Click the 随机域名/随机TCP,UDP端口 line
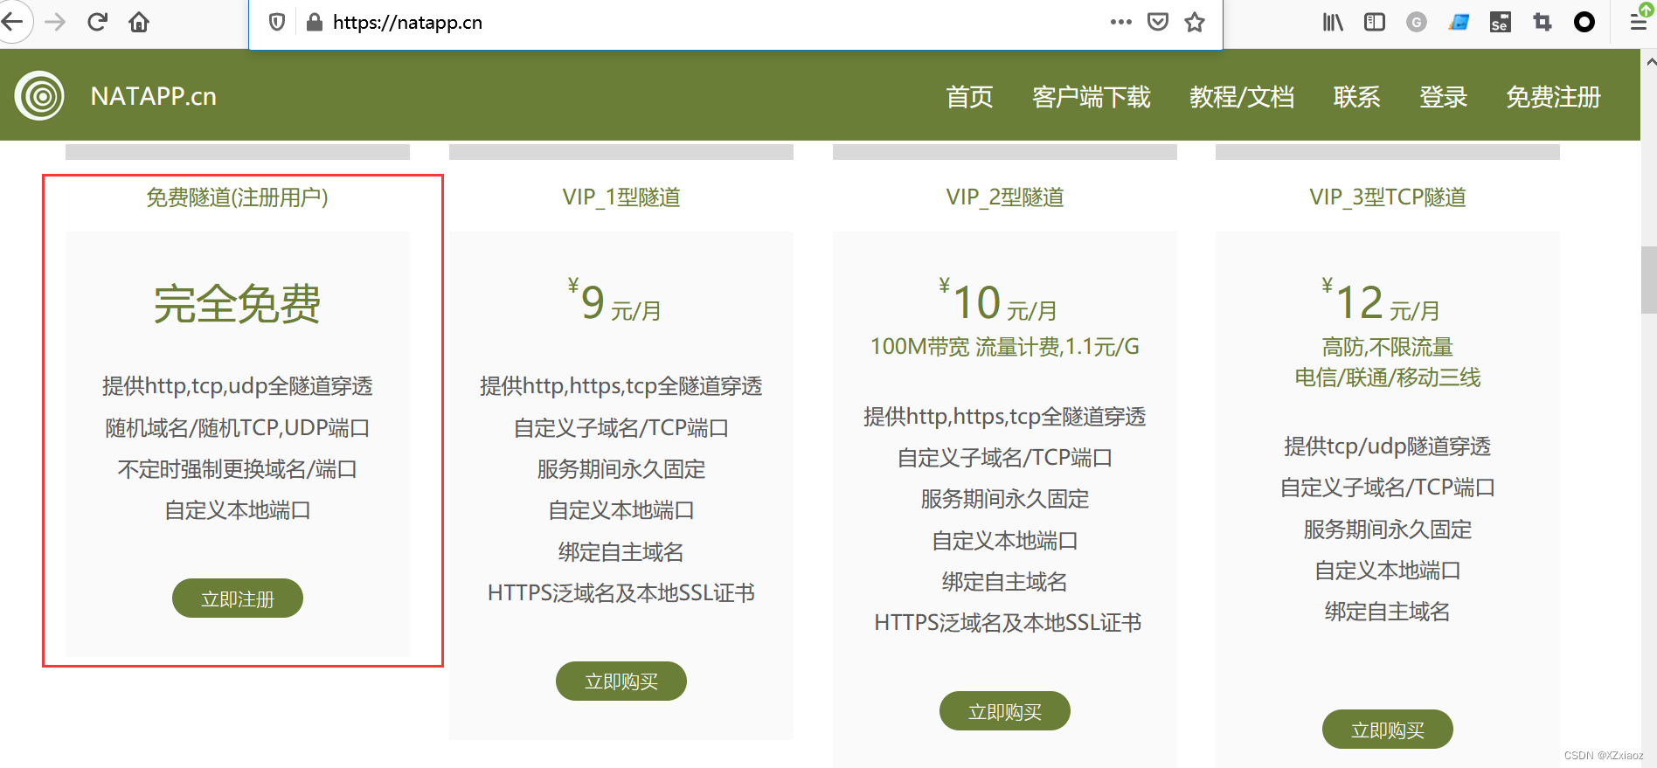This screenshot has height=768, width=1657. click(238, 428)
